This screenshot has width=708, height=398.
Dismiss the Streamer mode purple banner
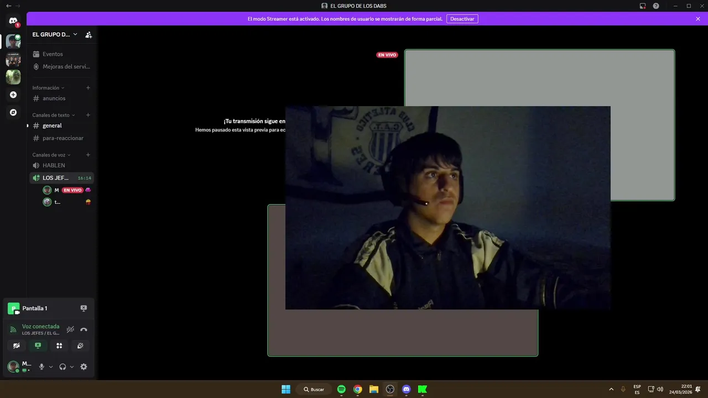click(698, 19)
